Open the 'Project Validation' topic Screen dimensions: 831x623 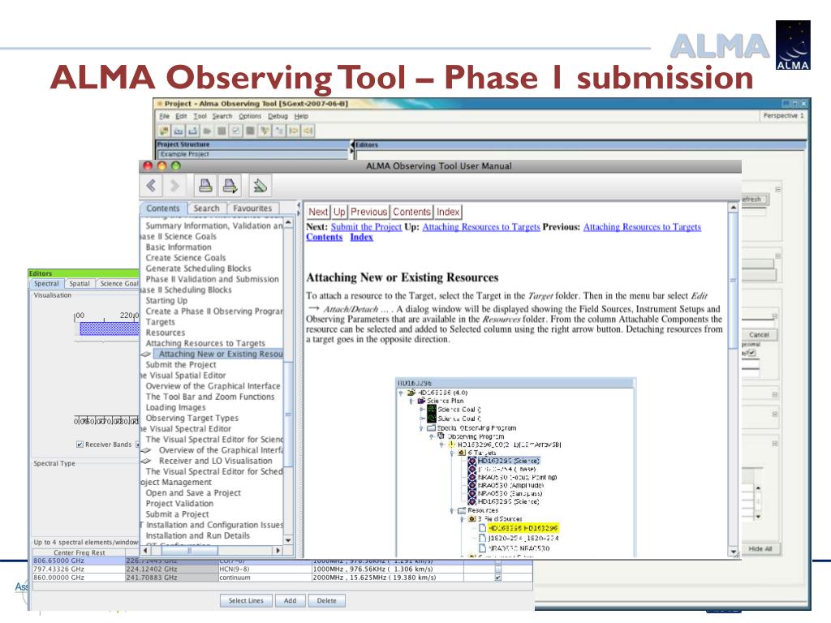click(x=179, y=503)
